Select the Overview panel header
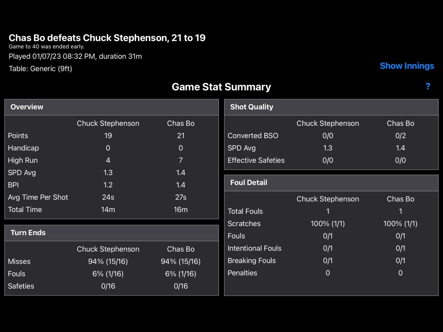The height and width of the screenshot is (332, 443). (x=27, y=107)
